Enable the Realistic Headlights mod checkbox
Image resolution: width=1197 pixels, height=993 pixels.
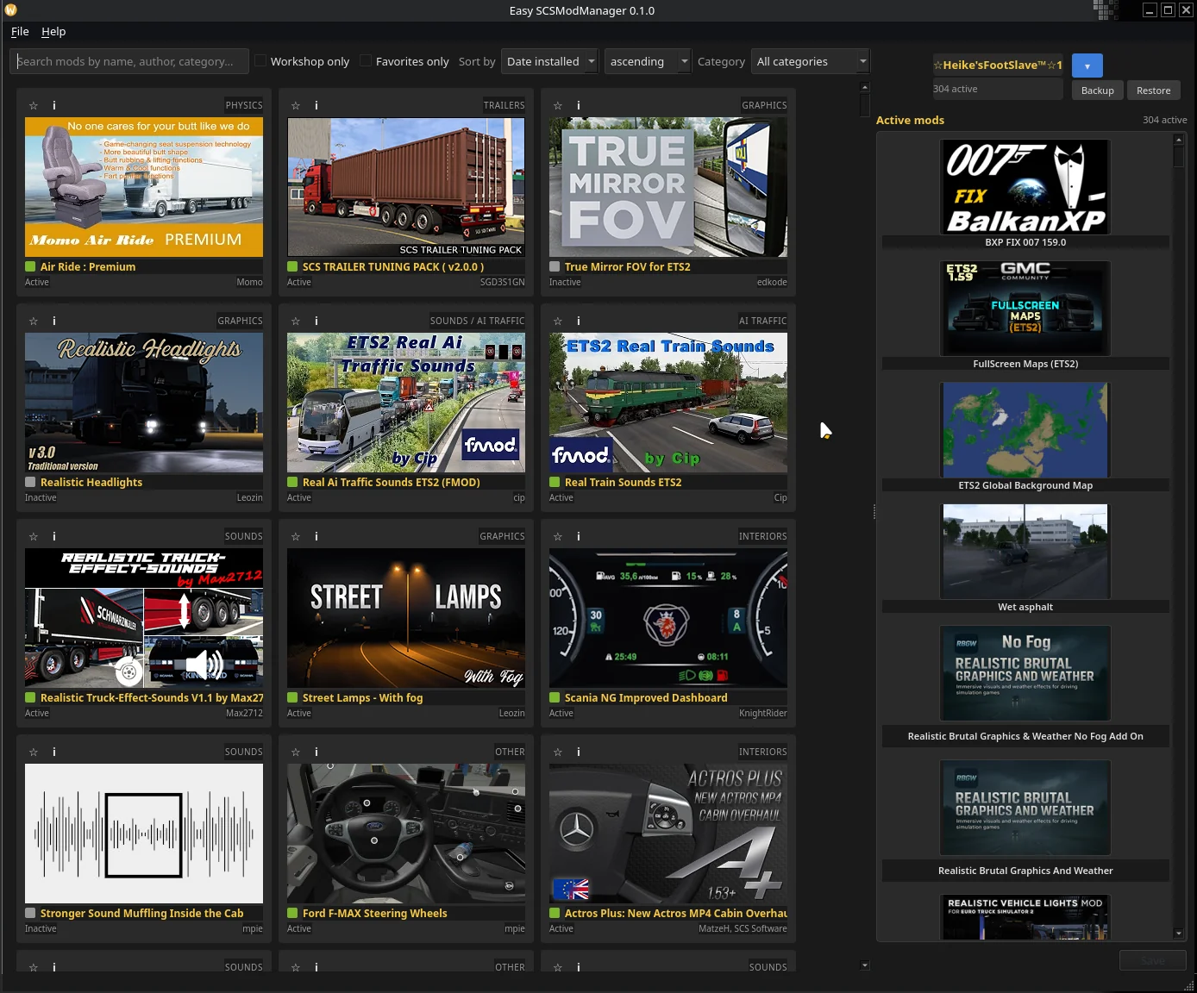tap(30, 483)
